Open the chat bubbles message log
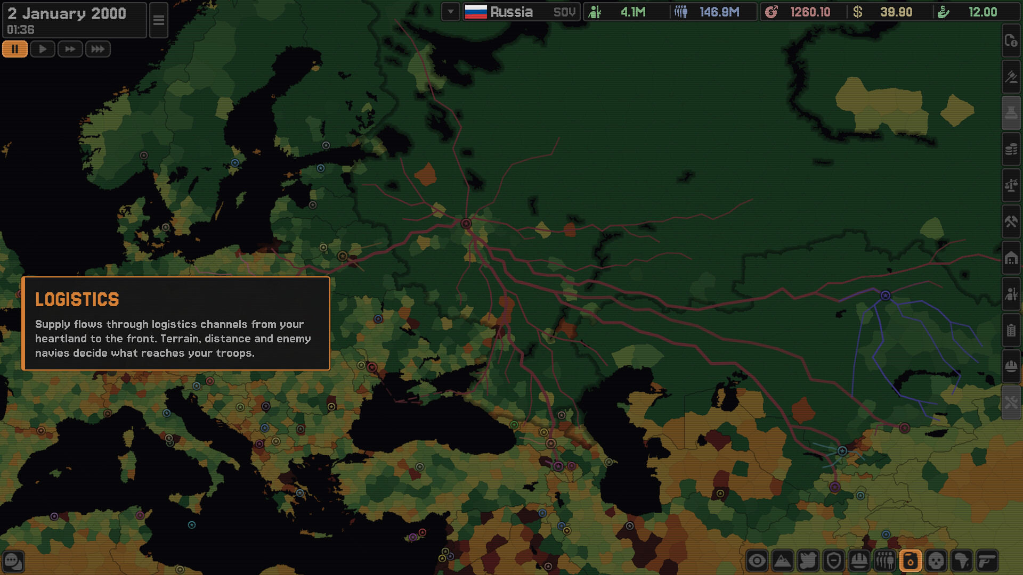 point(13,561)
